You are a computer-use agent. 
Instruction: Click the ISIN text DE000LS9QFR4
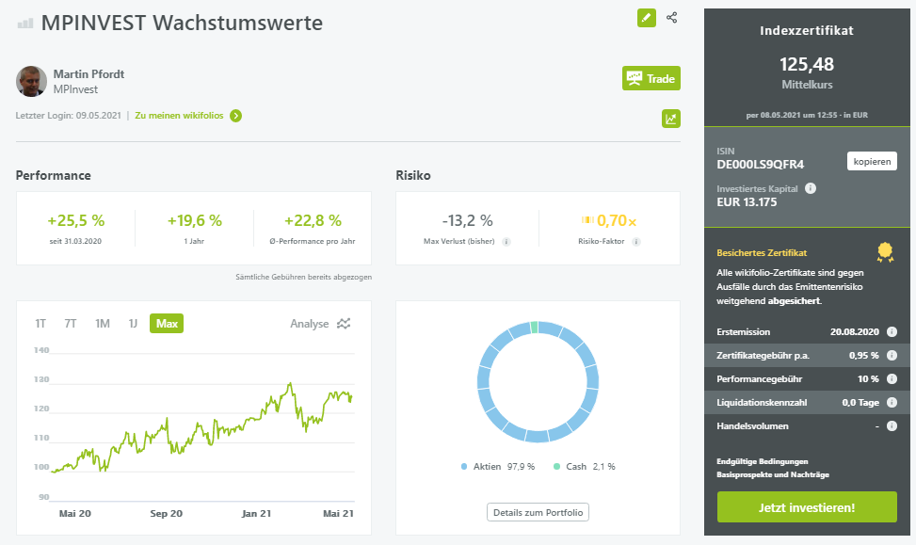click(x=760, y=165)
